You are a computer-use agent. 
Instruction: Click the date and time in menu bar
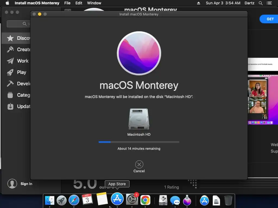coord(223,3)
